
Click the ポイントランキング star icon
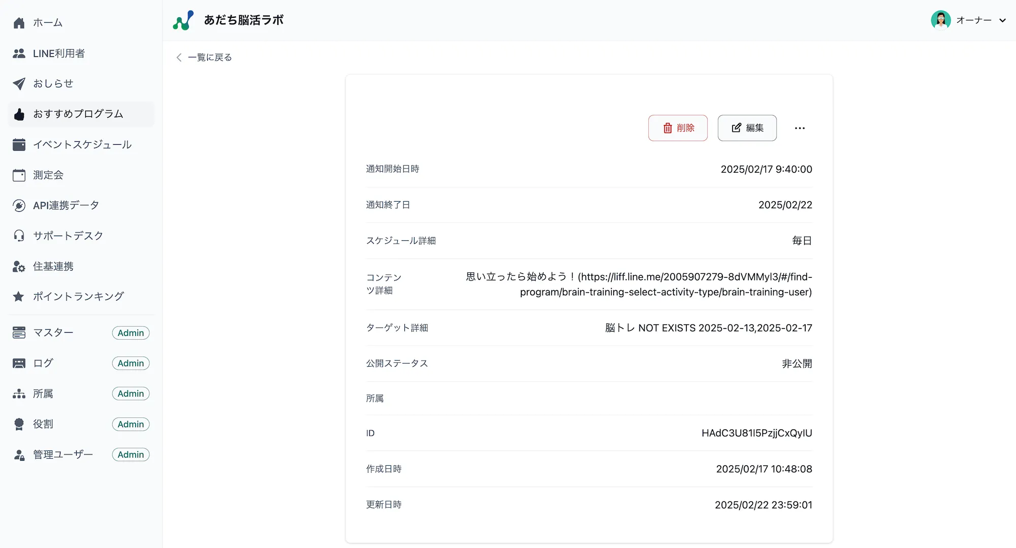19,297
